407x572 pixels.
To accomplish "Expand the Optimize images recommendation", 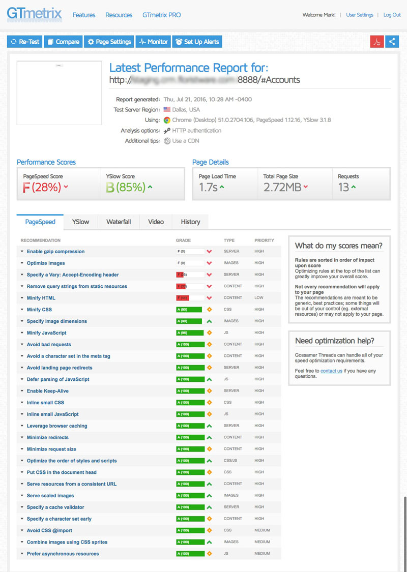I will tap(46, 263).
